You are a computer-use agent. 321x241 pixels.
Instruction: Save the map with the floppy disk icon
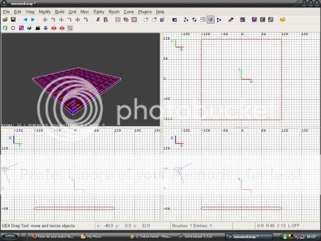pos(13,20)
